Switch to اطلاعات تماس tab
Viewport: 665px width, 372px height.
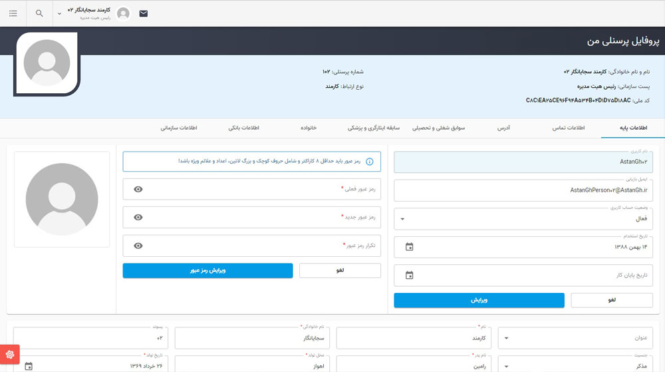coord(569,128)
